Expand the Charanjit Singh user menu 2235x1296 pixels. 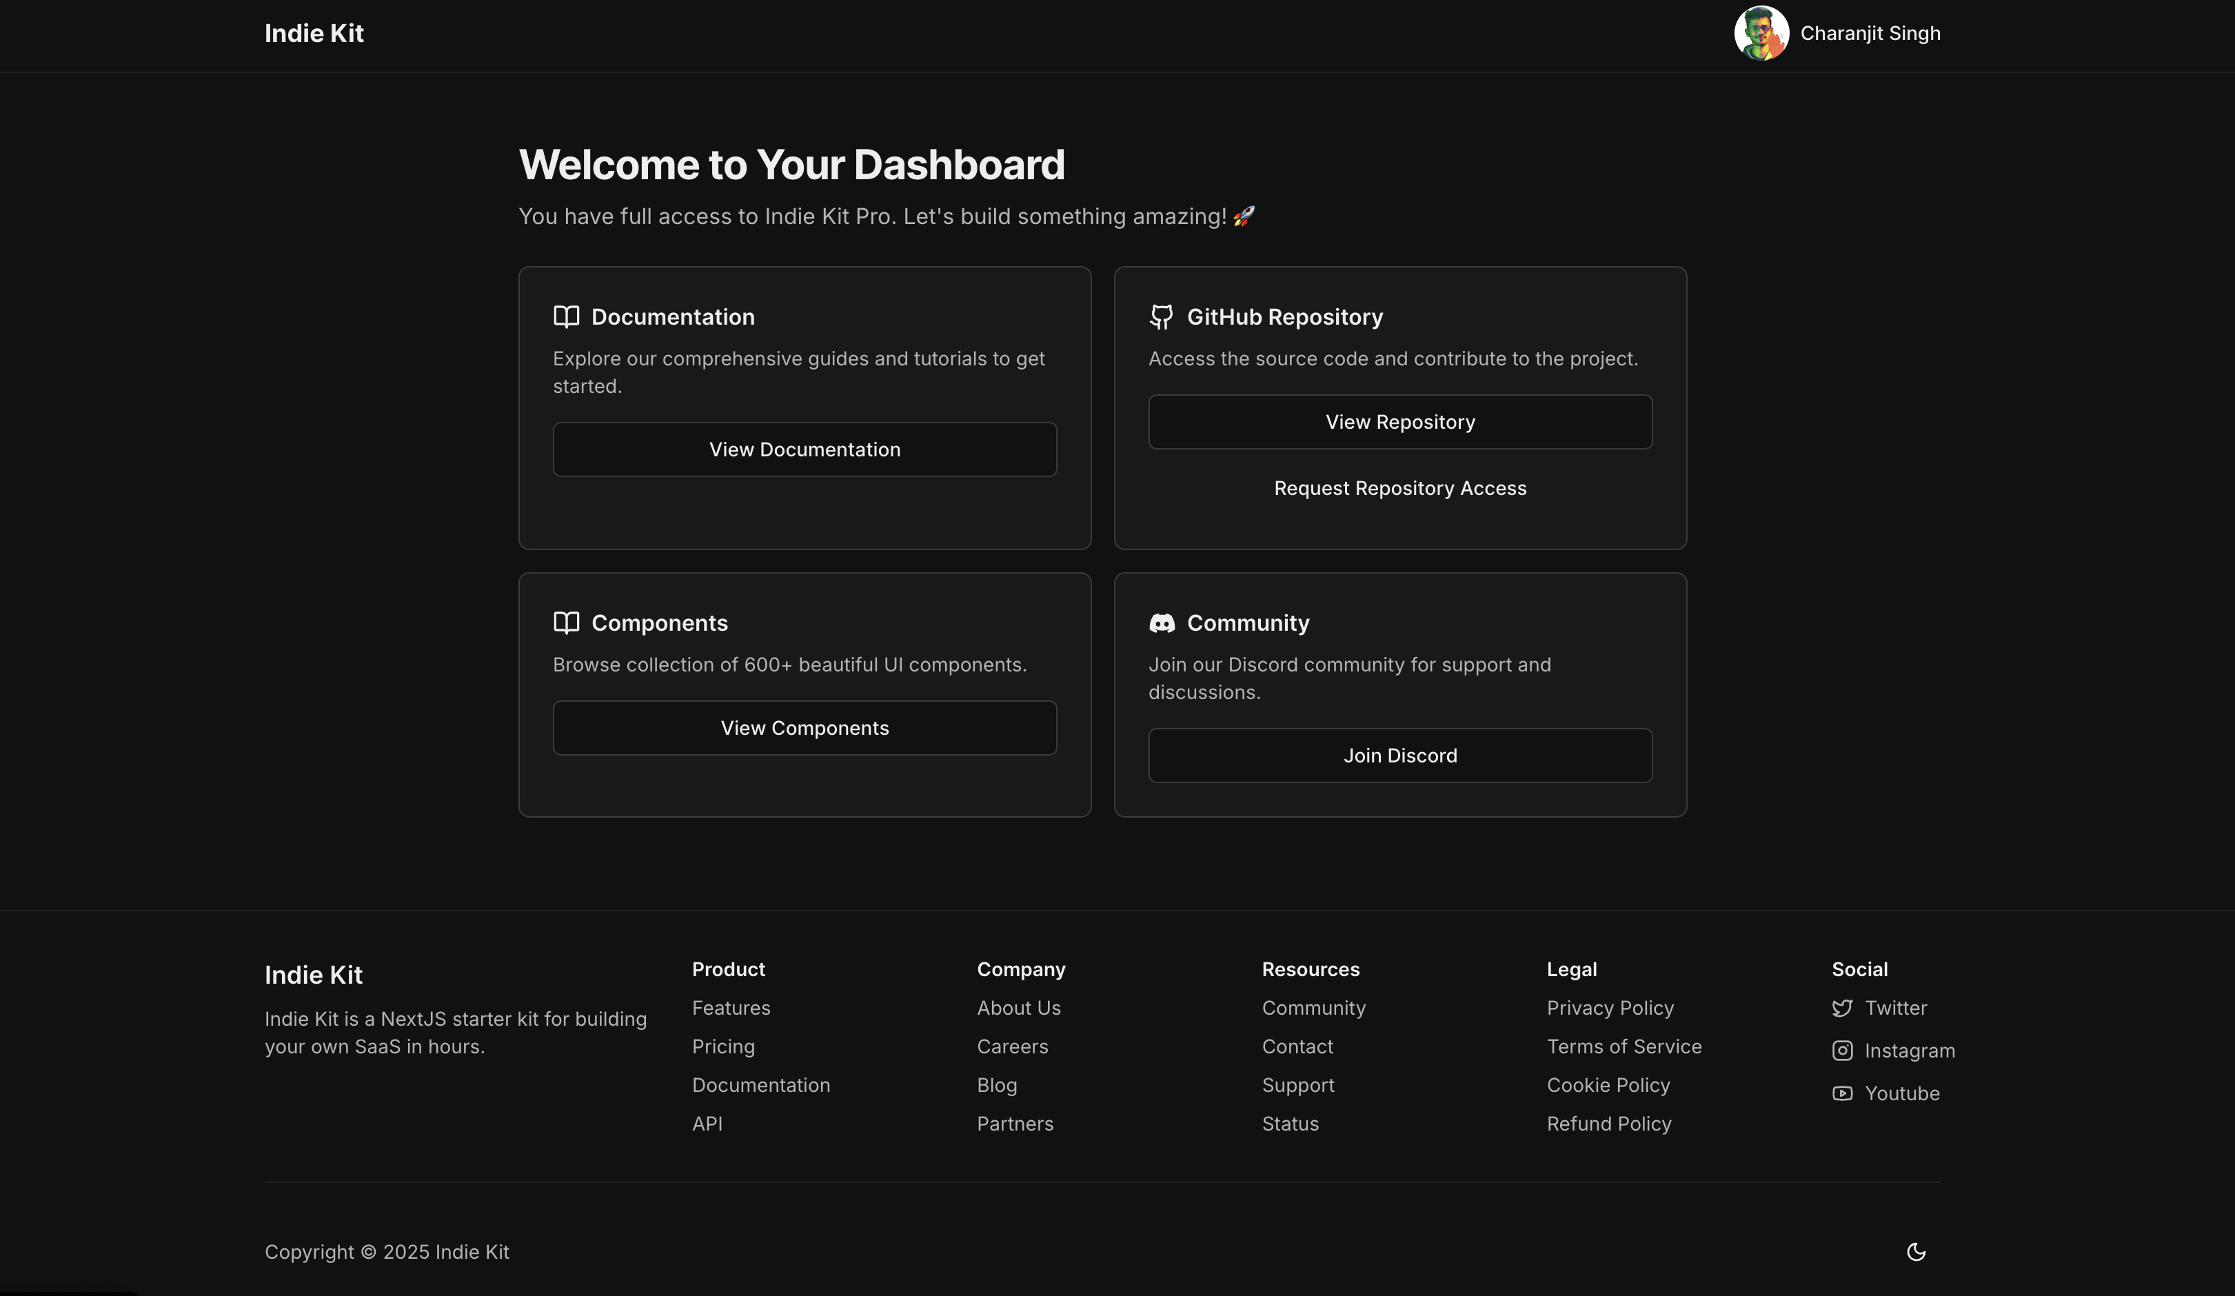[x=1870, y=33]
